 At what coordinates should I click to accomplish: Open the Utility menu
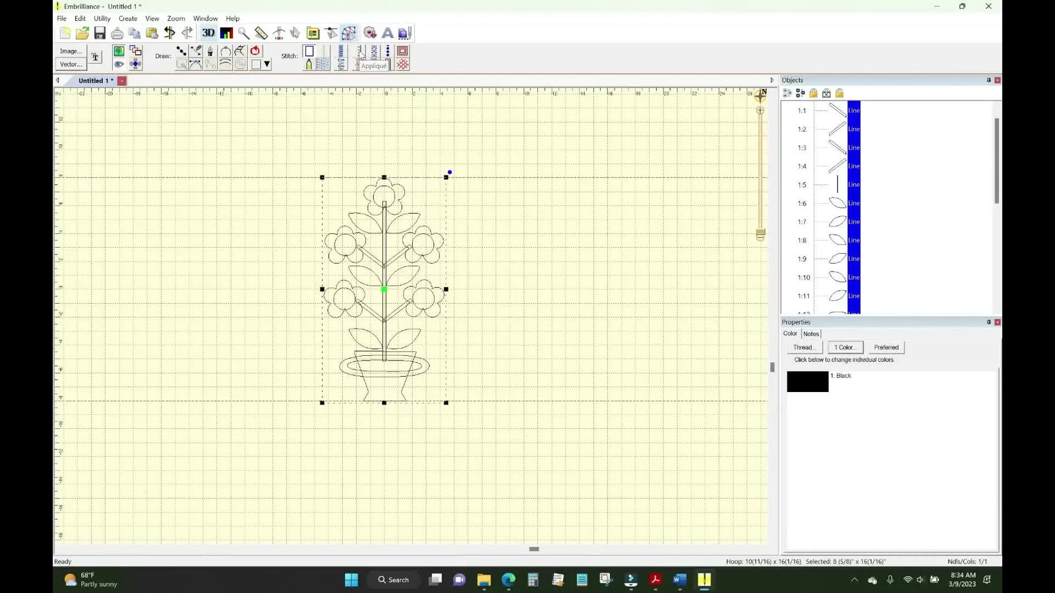(x=101, y=18)
